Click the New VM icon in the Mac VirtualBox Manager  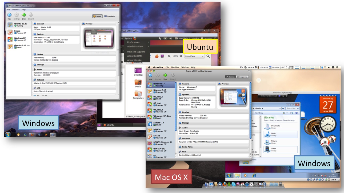point(150,75)
